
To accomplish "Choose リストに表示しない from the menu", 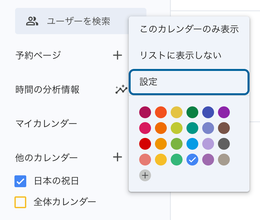I will [x=181, y=55].
